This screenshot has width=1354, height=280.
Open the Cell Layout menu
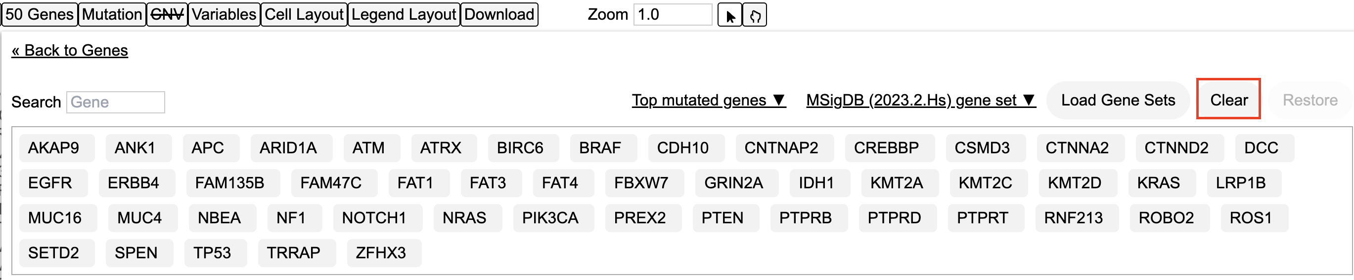click(304, 14)
